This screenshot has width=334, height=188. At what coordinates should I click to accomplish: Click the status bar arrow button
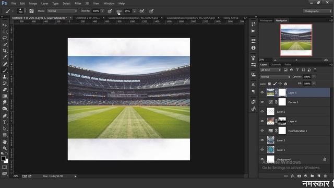coord(75,177)
